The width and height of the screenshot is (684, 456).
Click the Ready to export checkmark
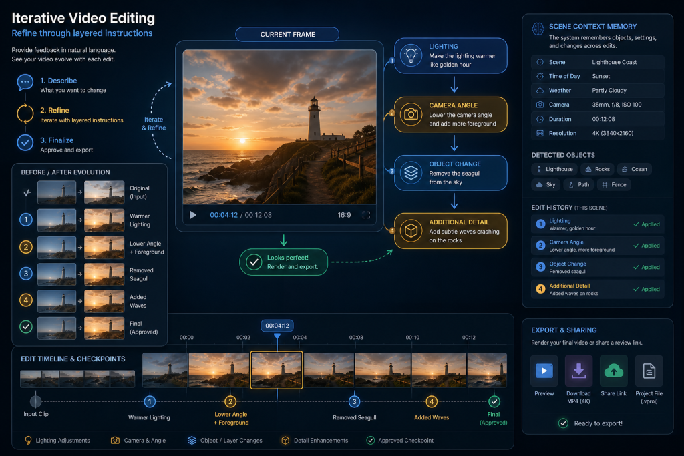pyautogui.click(x=563, y=423)
